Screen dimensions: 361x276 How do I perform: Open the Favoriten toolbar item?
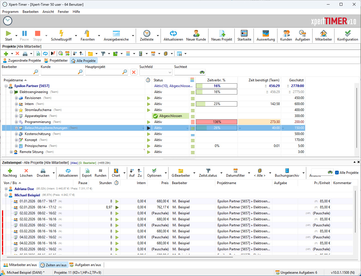tap(88, 36)
